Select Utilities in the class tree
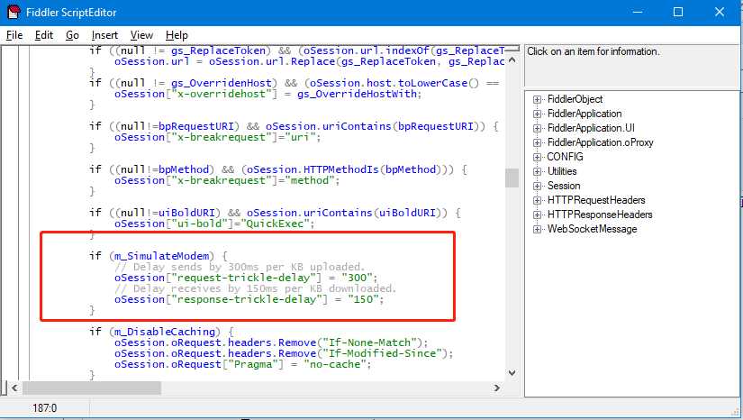Screen dimensions: 743x420 562,171
